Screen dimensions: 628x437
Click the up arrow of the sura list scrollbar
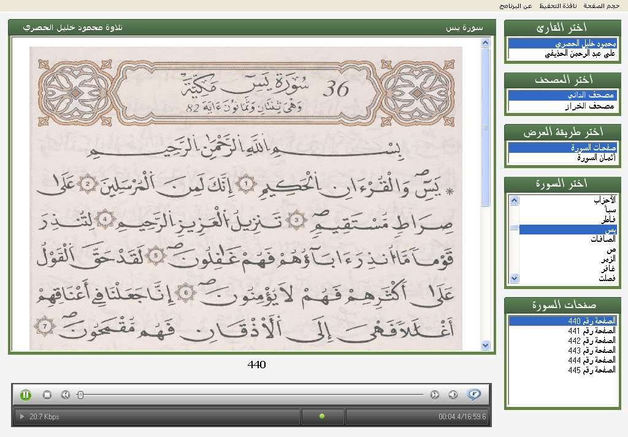click(515, 201)
